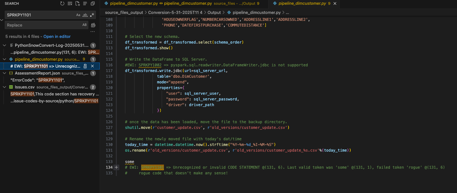The width and height of the screenshot is (457, 193).
Task: Enable Use Regular Expression search
Action: pos(92,15)
